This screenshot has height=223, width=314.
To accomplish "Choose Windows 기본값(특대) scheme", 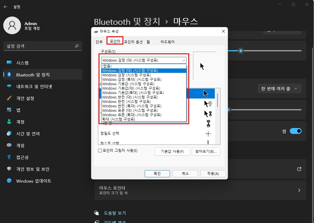I will pyautogui.click(x=144, y=93).
